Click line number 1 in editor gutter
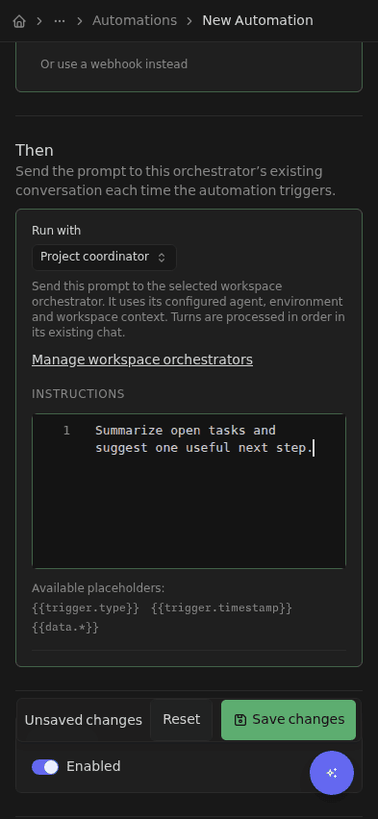This screenshot has height=819, width=378. click(x=66, y=431)
